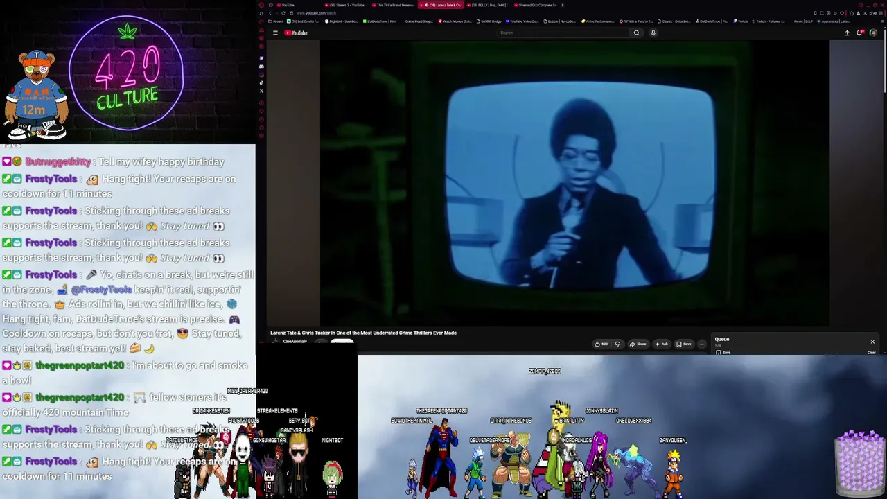
Task: Open the stream bookmarks folder
Action: 275,21
